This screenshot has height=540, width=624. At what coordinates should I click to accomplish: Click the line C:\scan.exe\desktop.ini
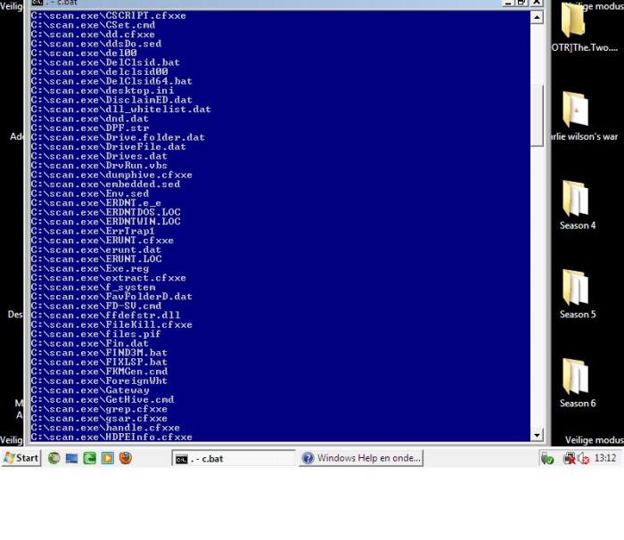(x=103, y=91)
